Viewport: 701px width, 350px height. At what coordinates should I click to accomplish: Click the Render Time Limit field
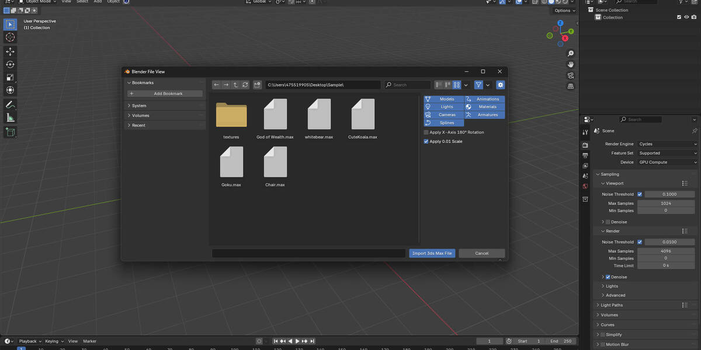click(x=666, y=265)
